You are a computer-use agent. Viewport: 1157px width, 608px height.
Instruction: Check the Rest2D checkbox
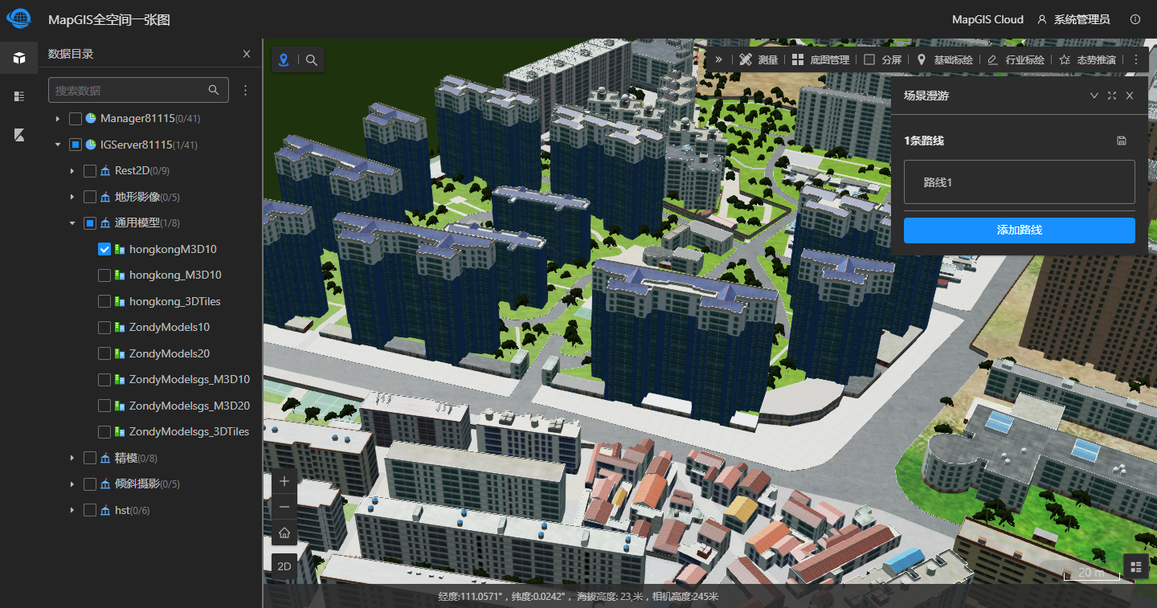click(x=90, y=171)
